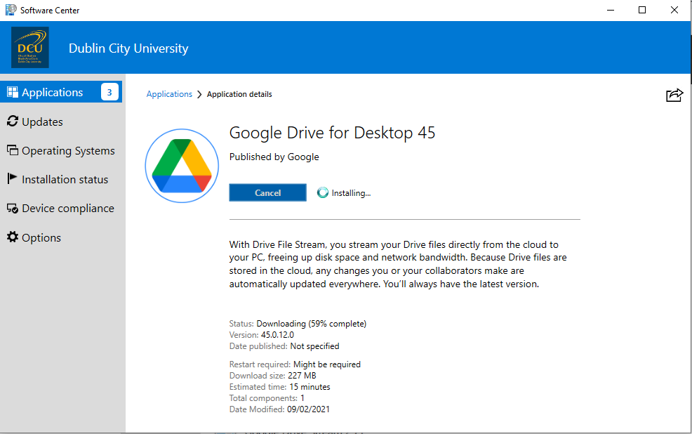This screenshot has width=692, height=434.
Task: Click the Installation status flag icon
Action: coord(12,178)
